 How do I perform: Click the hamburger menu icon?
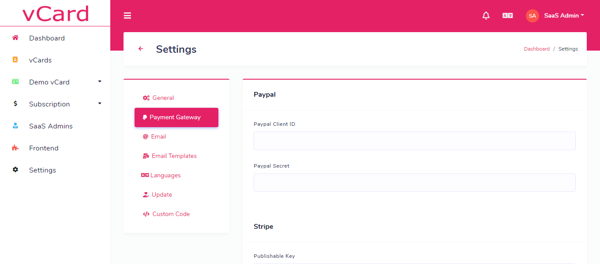click(x=127, y=16)
